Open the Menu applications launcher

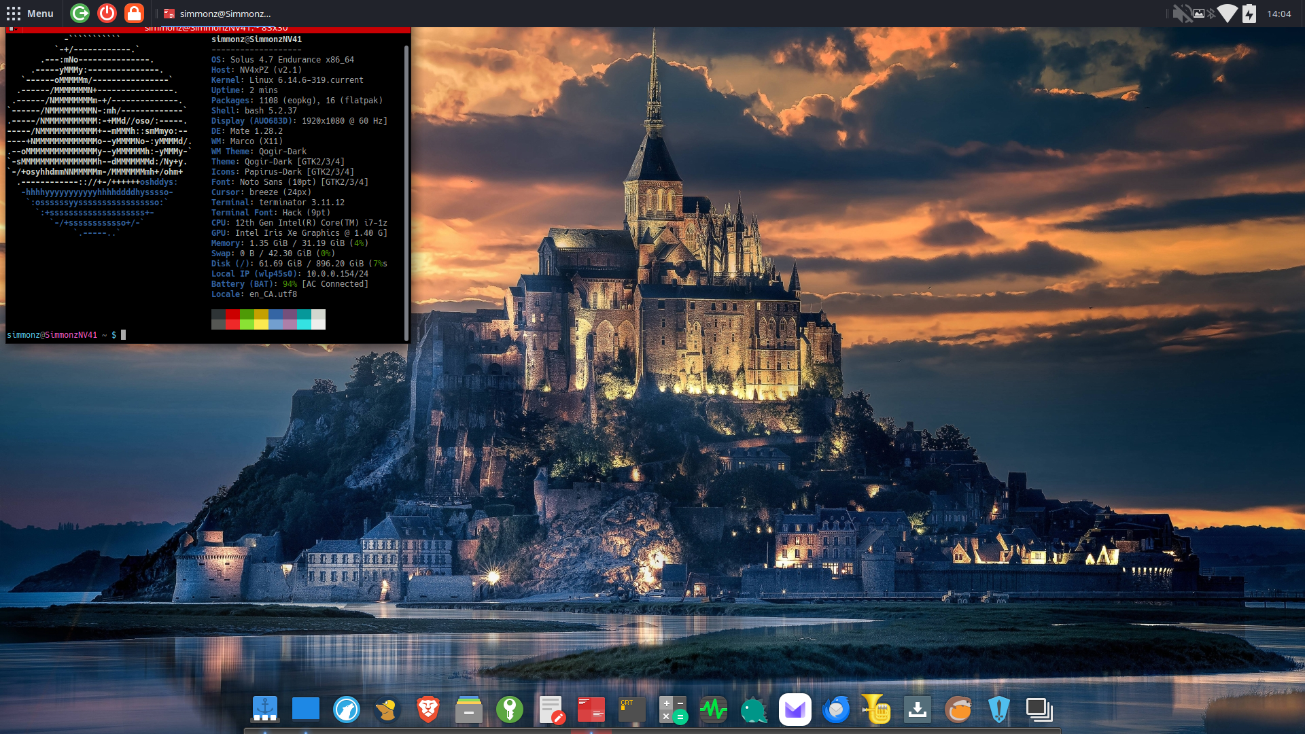(30, 14)
